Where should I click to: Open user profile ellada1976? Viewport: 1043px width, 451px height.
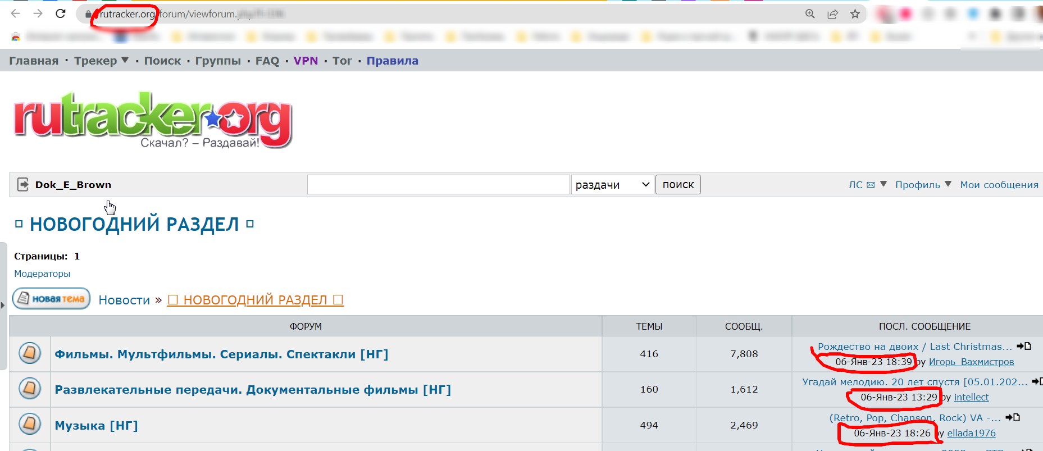pos(972,433)
